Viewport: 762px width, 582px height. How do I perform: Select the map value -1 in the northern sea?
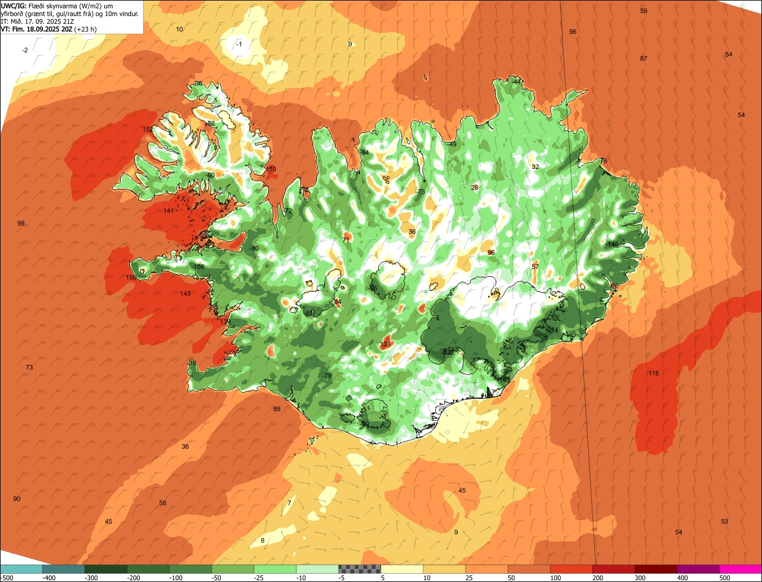[239, 44]
